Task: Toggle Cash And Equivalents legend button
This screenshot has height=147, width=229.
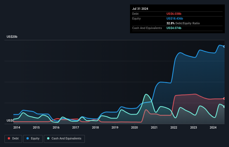Action: coord(64,139)
